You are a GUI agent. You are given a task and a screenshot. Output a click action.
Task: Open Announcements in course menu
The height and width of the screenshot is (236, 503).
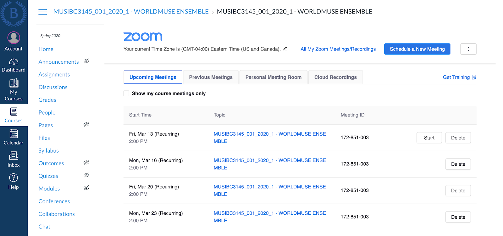point(58,62)
